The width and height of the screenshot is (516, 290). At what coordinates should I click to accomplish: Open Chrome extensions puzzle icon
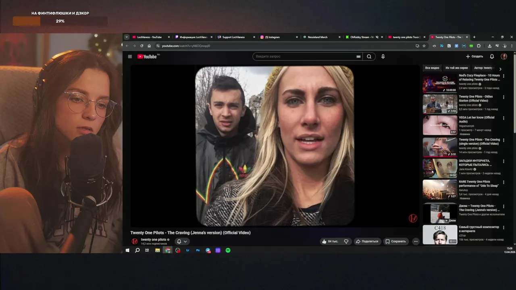pos(479,46)
